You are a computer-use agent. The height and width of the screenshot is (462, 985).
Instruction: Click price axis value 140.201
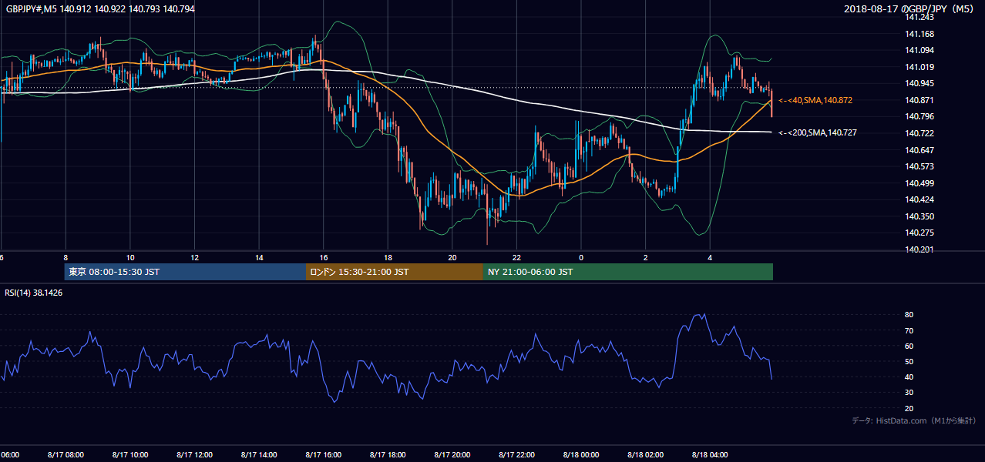pos(920,249)
